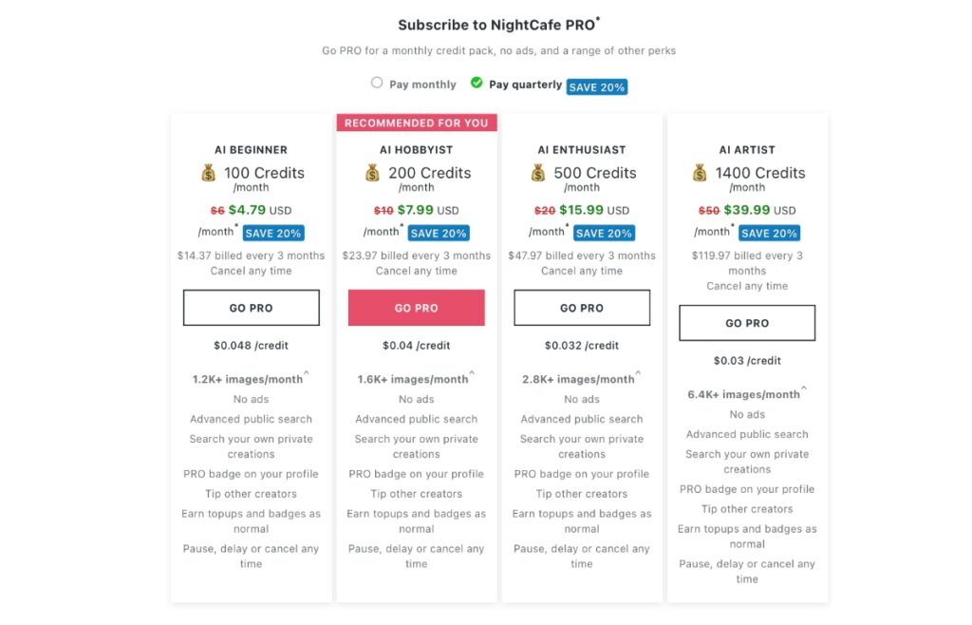
Task: Click the AI ARTIST plan heading
Action: 747,150
